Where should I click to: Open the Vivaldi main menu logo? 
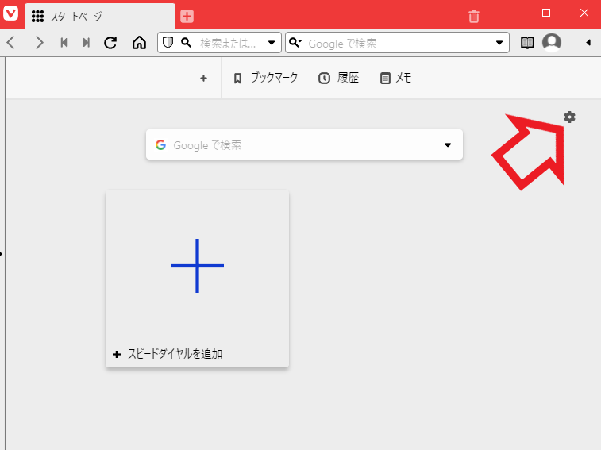coord(11,13)
